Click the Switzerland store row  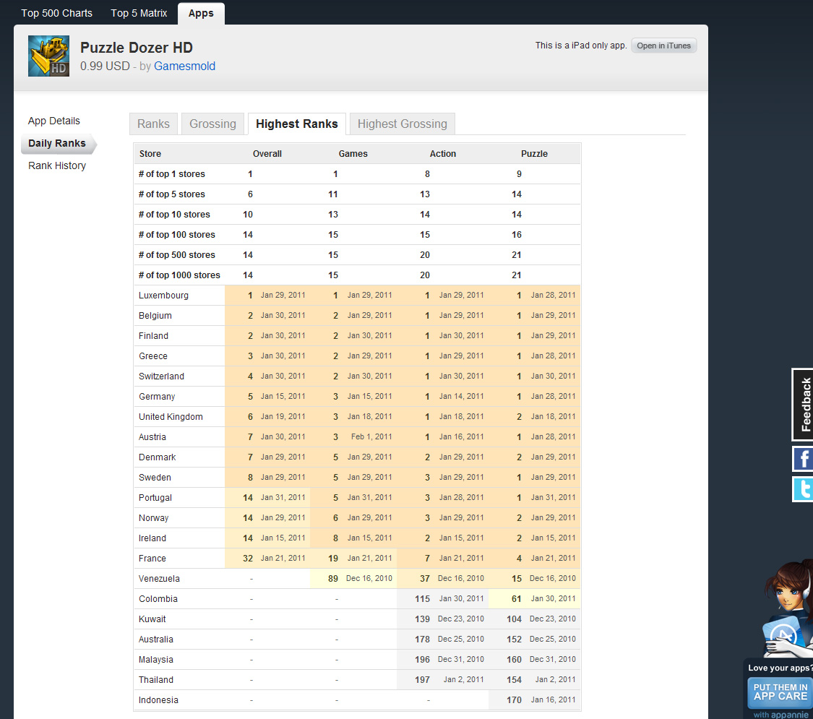point(357,376)
